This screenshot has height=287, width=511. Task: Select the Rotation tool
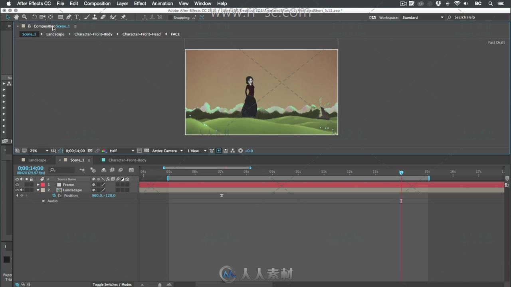[34, 17]
